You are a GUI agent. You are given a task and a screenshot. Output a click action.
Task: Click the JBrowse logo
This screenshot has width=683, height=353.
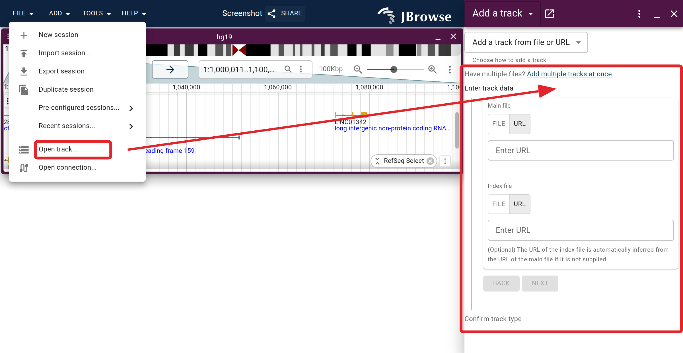tap(414, 15)
